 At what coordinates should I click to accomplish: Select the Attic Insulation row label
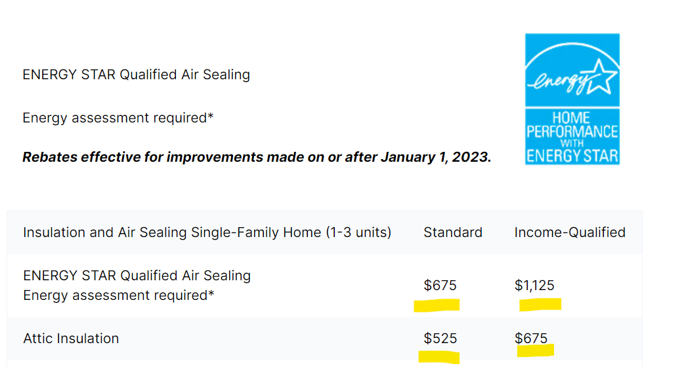[71, 339]
